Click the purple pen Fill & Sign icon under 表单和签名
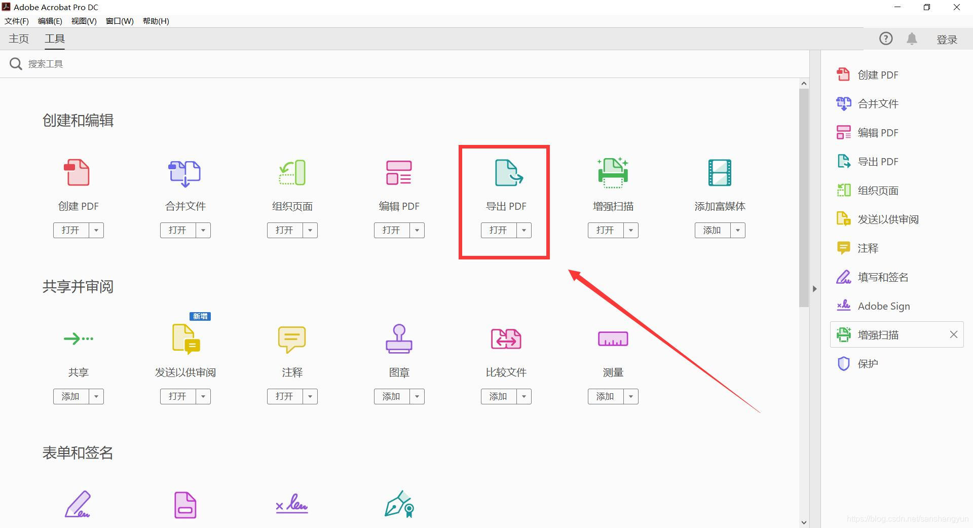This screenshot has width=973, height=528. (x=78, y=504)
